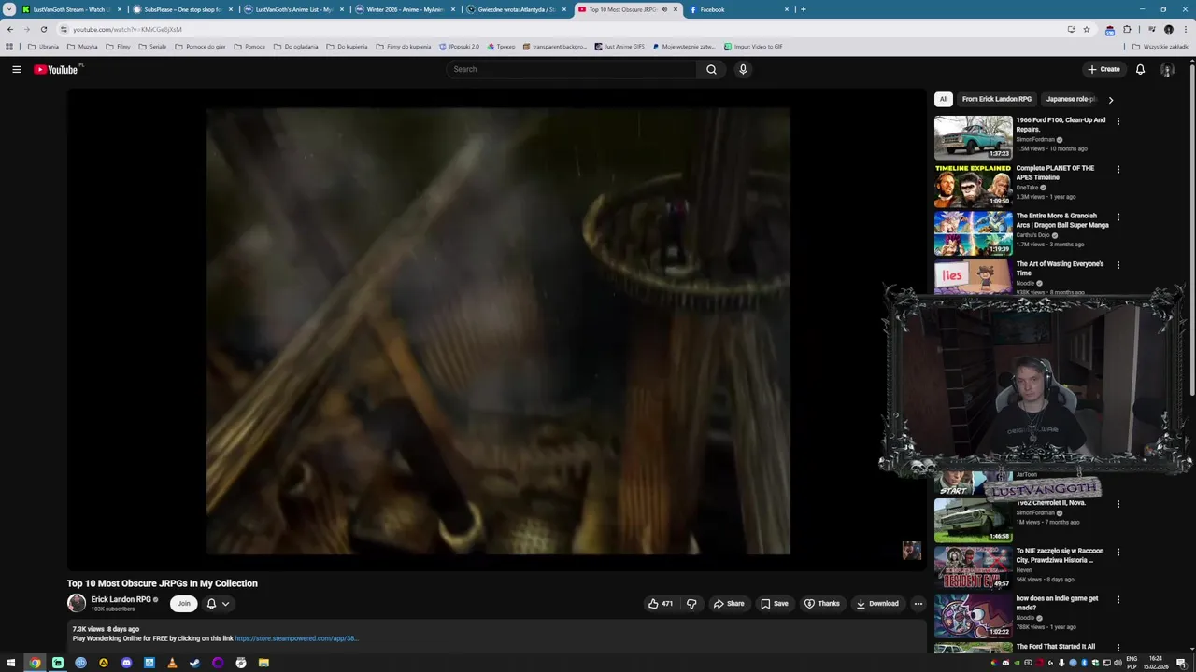The image size is (1196, 672).
Task: Open options for Moro & Granolah video
Action: tap(1118, 217)
